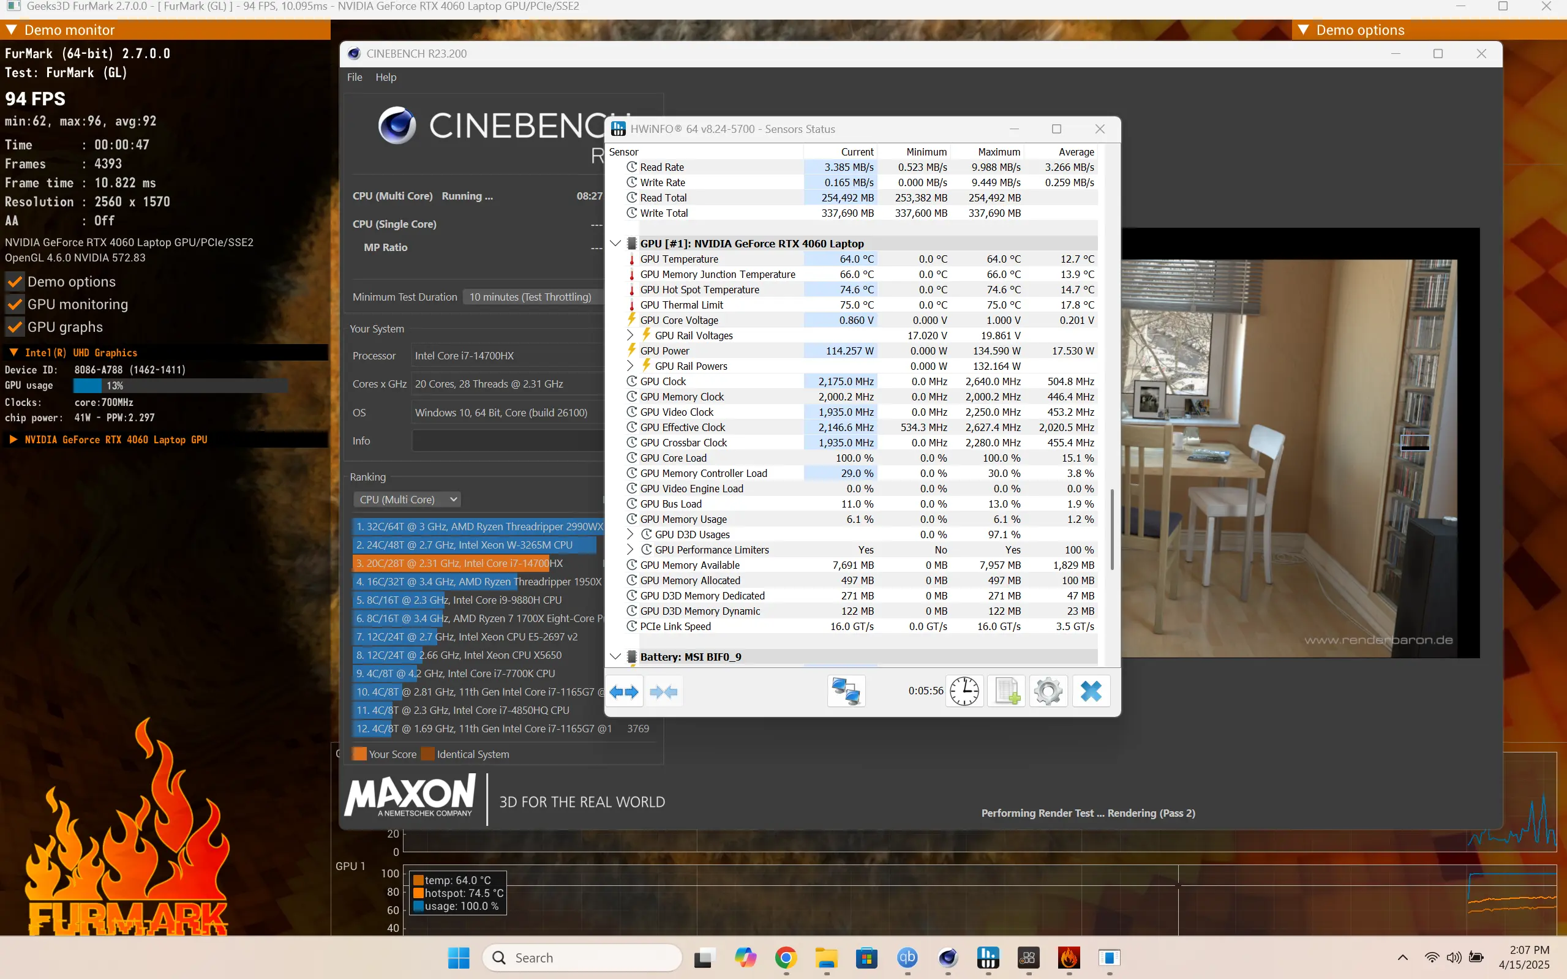Image resolution: width=1567 pixels, height=979 pixels.
Task: Switch to HWiNFO via taskbar icon
Action: 988,958
